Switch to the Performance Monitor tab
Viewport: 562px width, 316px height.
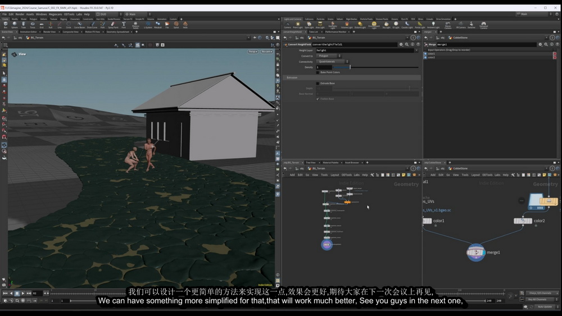click(x=336, y=32)
